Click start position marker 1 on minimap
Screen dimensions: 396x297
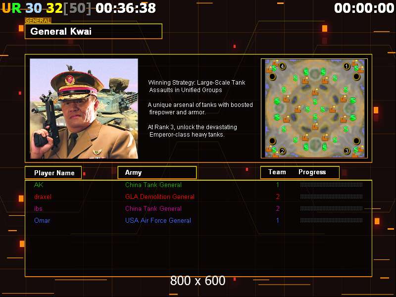click(346, 66)
